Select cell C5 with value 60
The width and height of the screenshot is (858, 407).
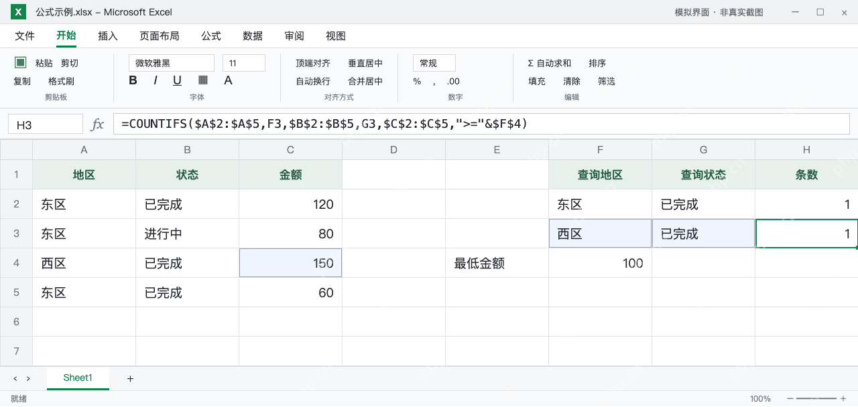click(290, 293)
